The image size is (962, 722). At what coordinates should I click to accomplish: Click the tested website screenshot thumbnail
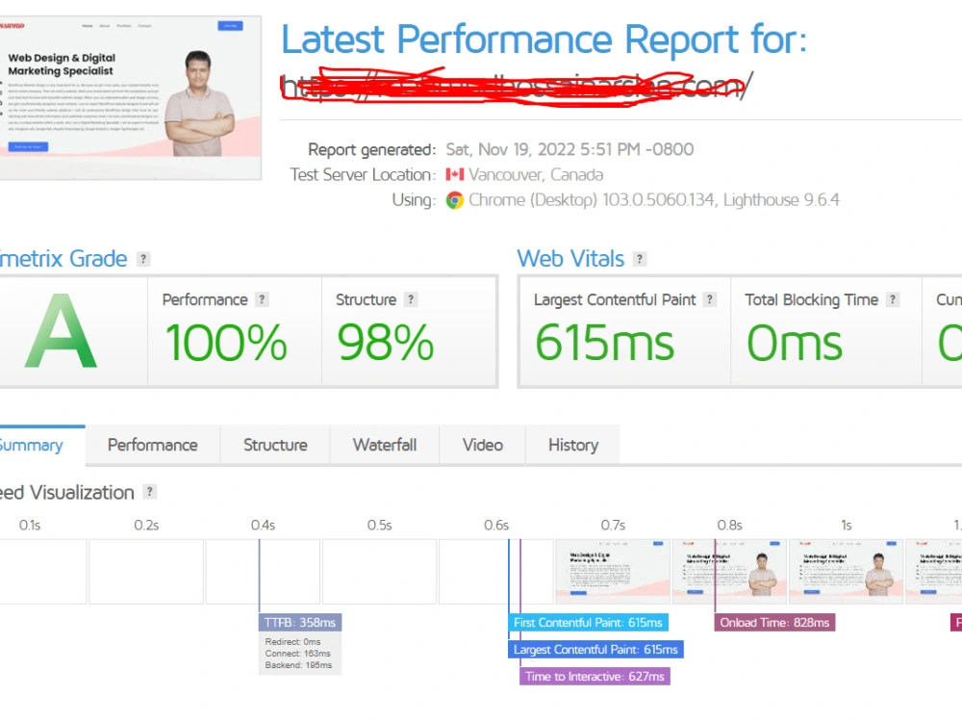point(130,98)
